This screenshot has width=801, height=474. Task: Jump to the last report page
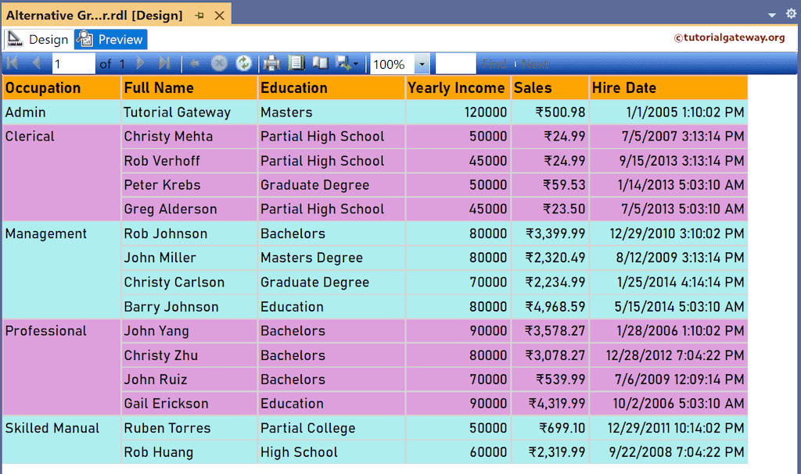tap(164, 64)
